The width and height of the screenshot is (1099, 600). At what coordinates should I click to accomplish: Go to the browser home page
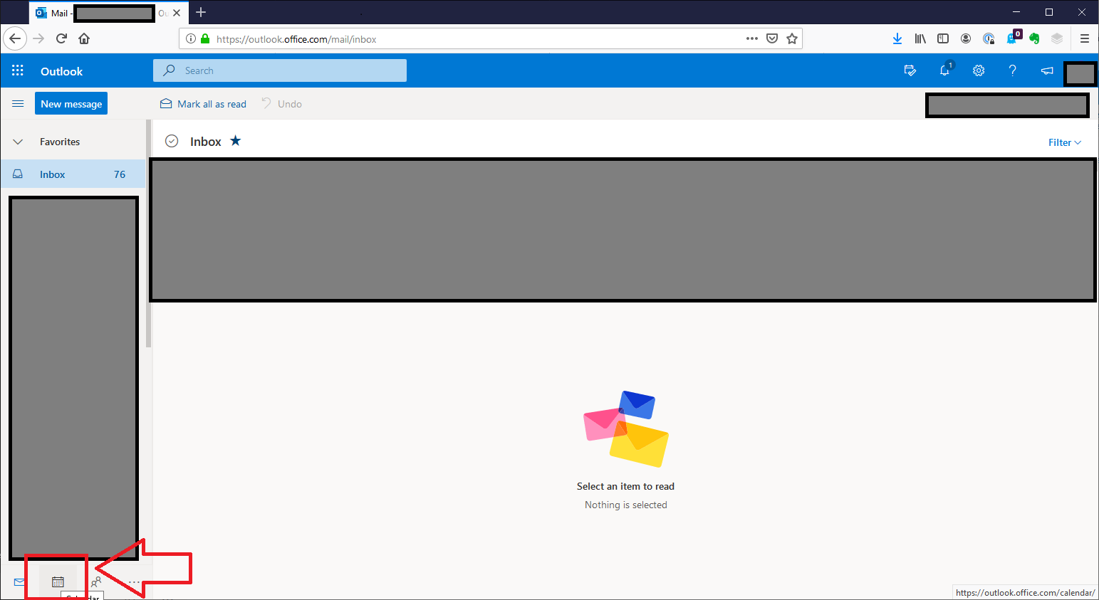tap(84, 38)
